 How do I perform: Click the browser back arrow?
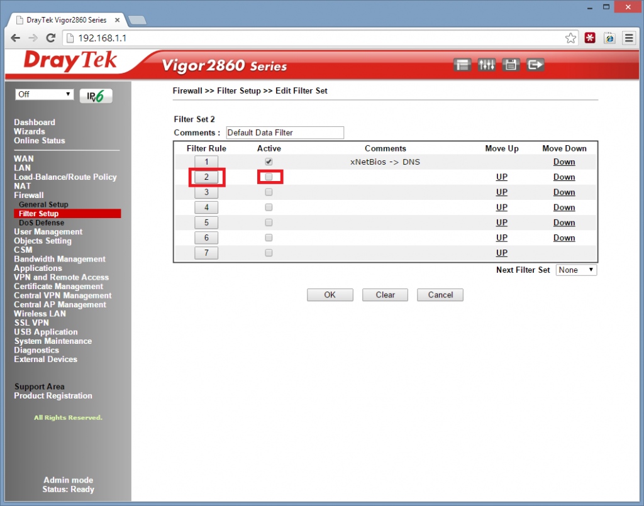tap(16, 38)
